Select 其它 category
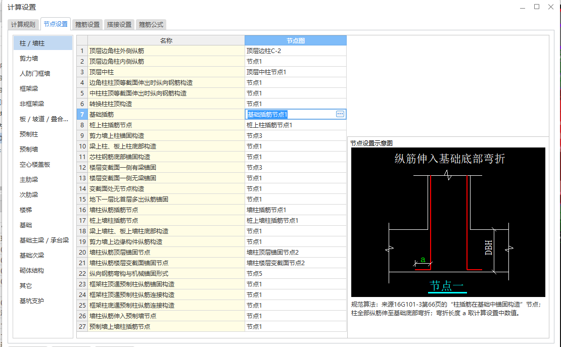This screenshot has height=347, width=561. [x=43, y=286]
